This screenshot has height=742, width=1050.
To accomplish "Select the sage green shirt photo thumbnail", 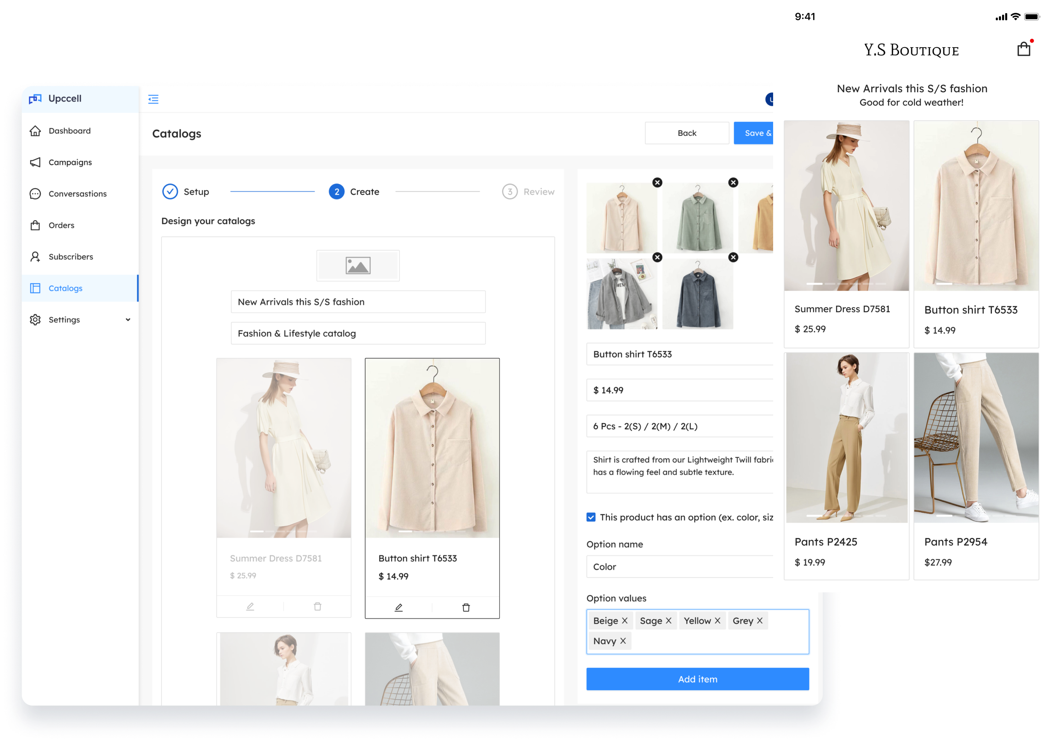I will pos(698,218).
